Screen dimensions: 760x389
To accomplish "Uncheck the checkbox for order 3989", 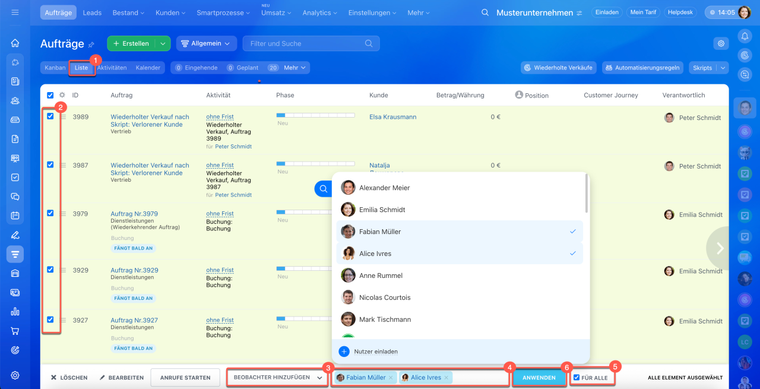I will click(x=50, y=116).
